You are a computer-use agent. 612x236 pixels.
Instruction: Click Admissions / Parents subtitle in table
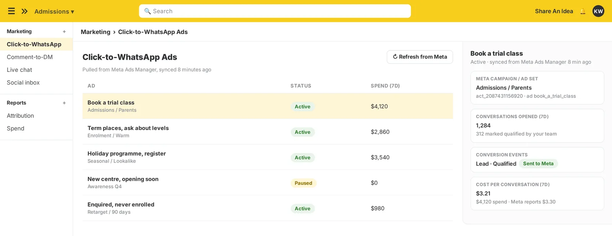[112, 110]
